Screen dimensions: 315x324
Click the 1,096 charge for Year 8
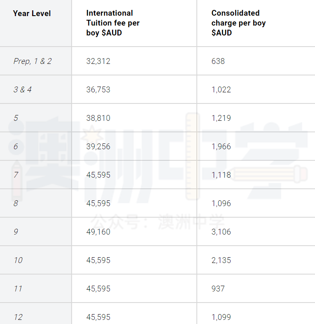221,203
